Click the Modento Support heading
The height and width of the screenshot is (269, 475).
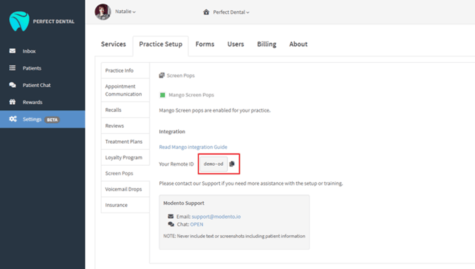[x=184, y=203]
